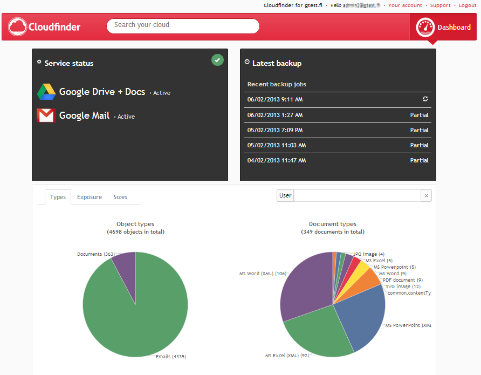Click the Google Drive icon
The height and width of the screenshot is (375, 481).
pos(46,92)
